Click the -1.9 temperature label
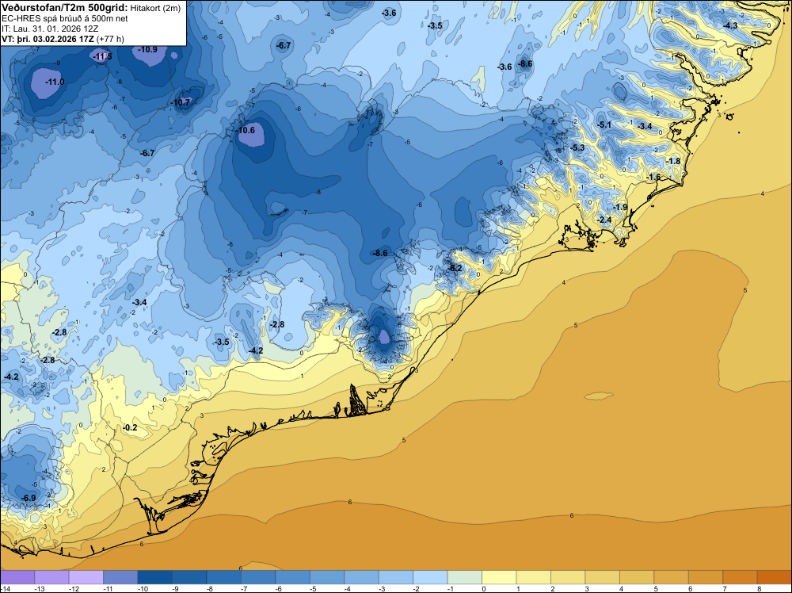This screenshot has width=792, height=593. click(x=620, y=207)
